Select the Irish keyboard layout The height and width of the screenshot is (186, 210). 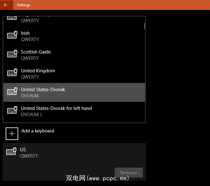(74, 36)
